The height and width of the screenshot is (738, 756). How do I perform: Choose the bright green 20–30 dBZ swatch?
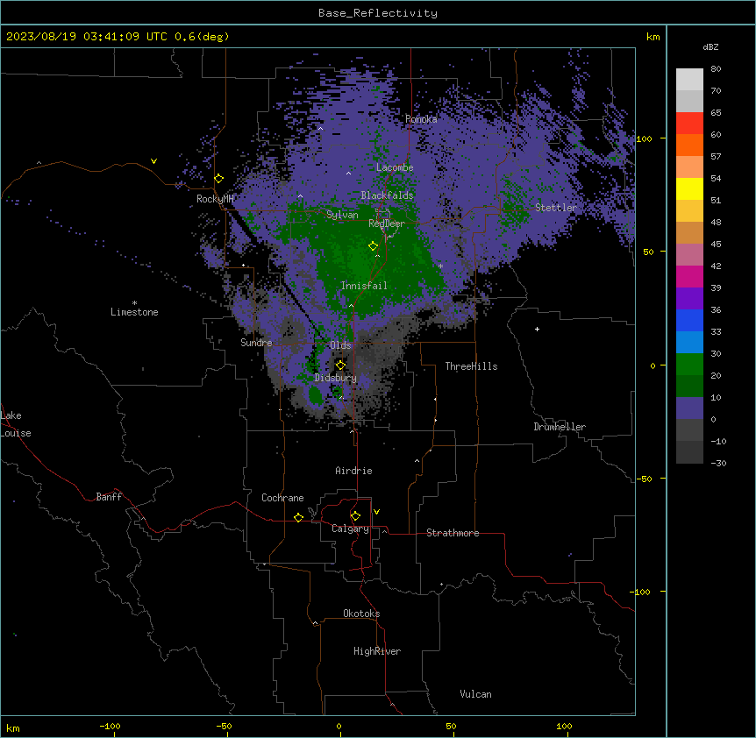[x=689, y=365]
